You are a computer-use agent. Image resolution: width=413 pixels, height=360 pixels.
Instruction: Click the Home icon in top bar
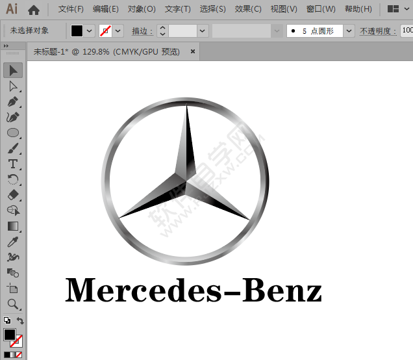point(34,9)
